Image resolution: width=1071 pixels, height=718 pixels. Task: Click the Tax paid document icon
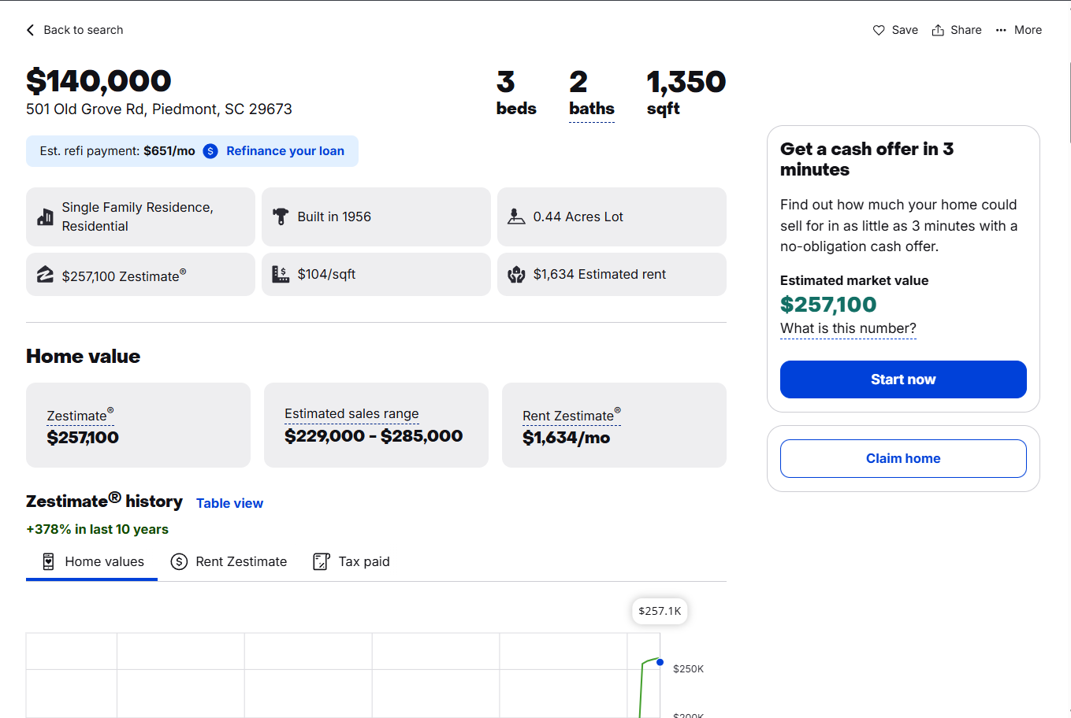click(322, 561)
